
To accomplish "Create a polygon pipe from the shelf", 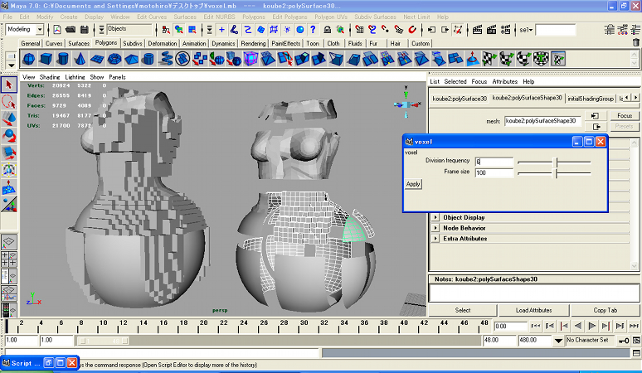I will (x=148, y=59).
